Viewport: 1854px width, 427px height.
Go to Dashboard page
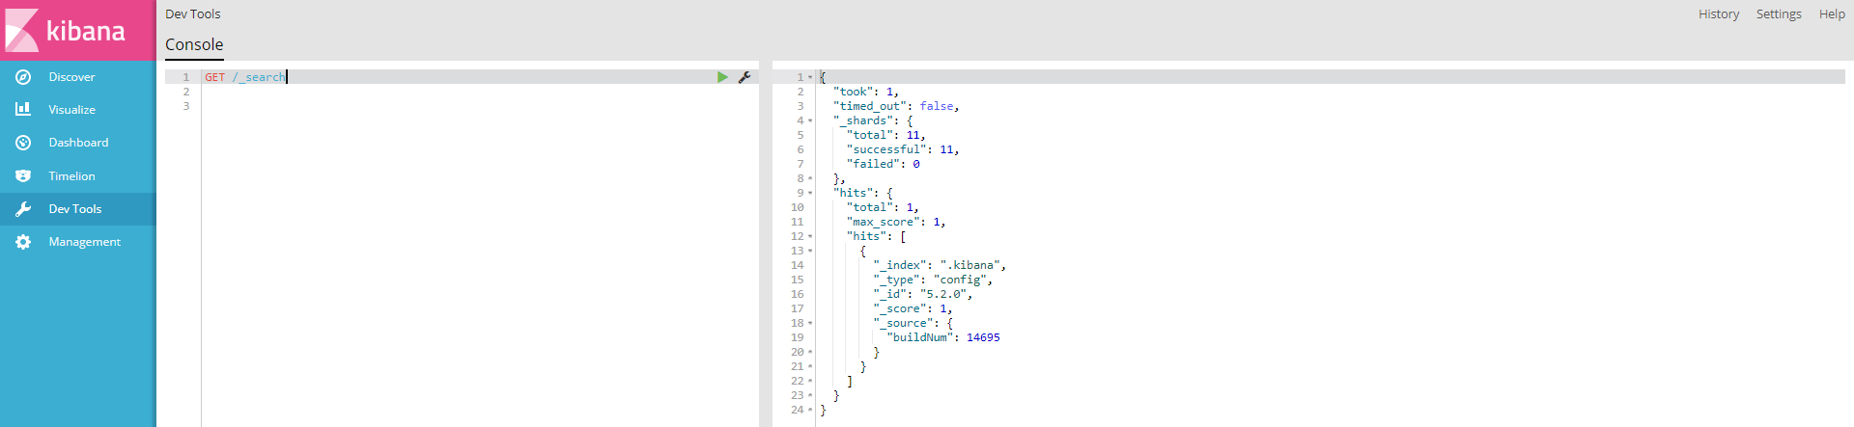(77, 143)
